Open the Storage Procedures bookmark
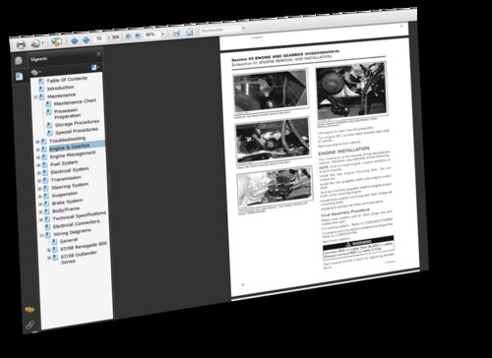492x358 pixels. pos(77,123)
